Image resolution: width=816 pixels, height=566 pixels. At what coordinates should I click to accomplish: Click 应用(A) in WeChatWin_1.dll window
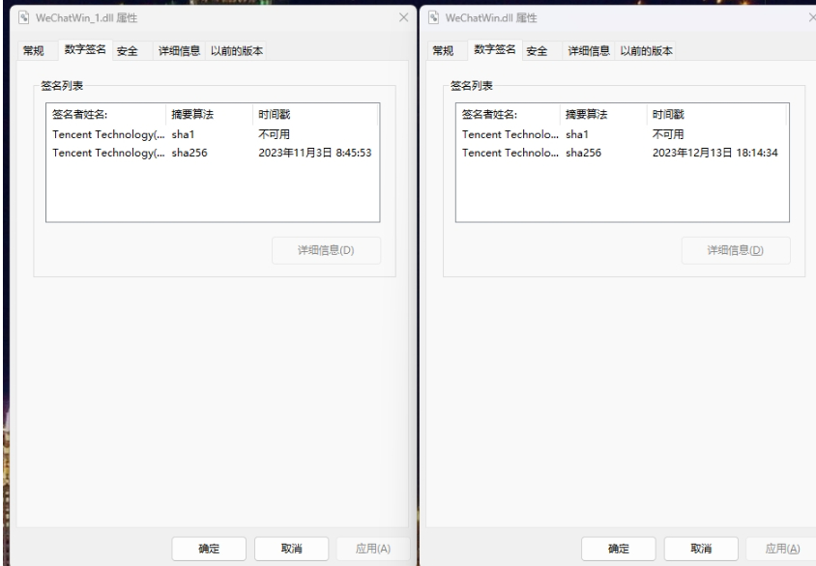click(x=373, y=549)
